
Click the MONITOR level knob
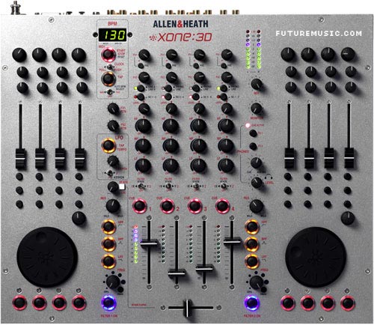point(257,109)
